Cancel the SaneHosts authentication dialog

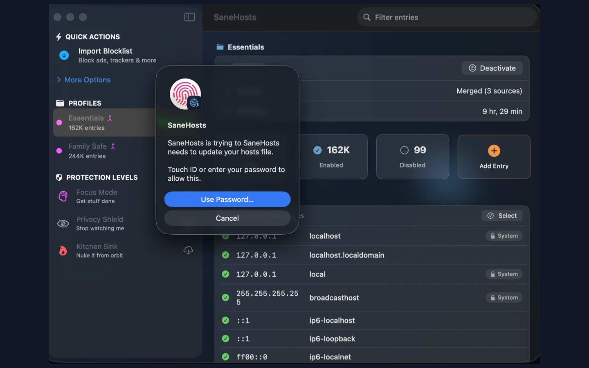227,218
